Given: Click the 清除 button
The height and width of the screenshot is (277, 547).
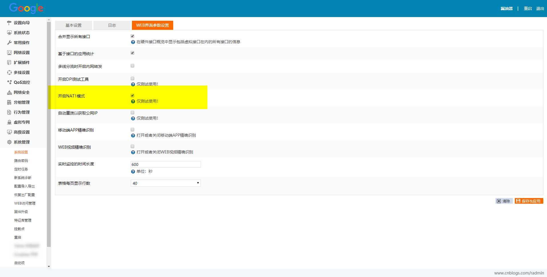Looking at the screenshot, I should (x=504, y=201).
